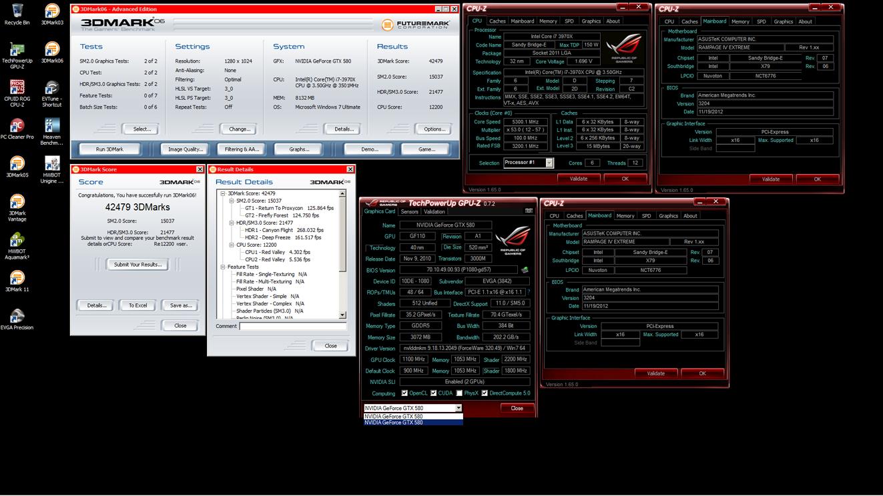Click the Bus Interface question mark icon
The height and width of the screenshot is (496, 883).
529,292
